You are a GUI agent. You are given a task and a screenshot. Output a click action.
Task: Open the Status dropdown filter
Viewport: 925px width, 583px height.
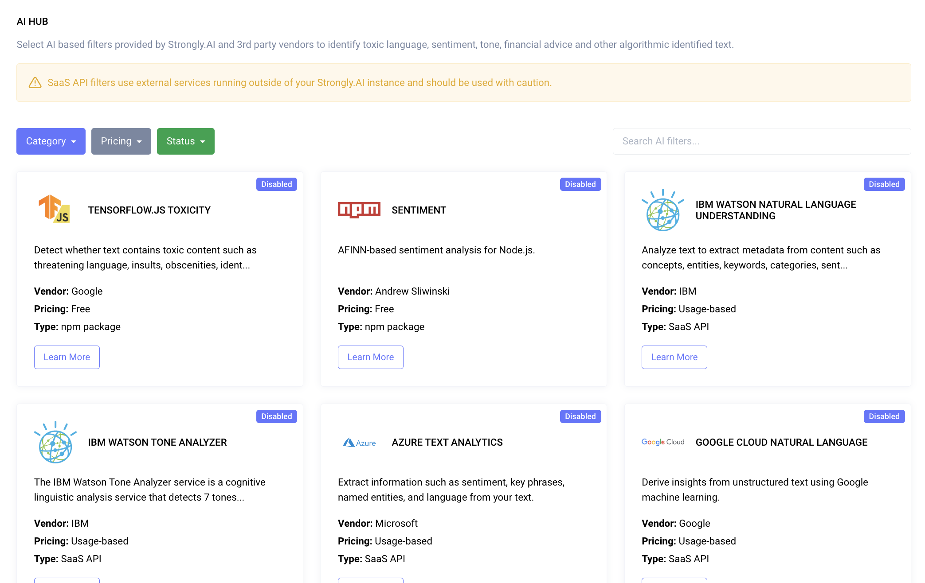(x=186, y=141)
